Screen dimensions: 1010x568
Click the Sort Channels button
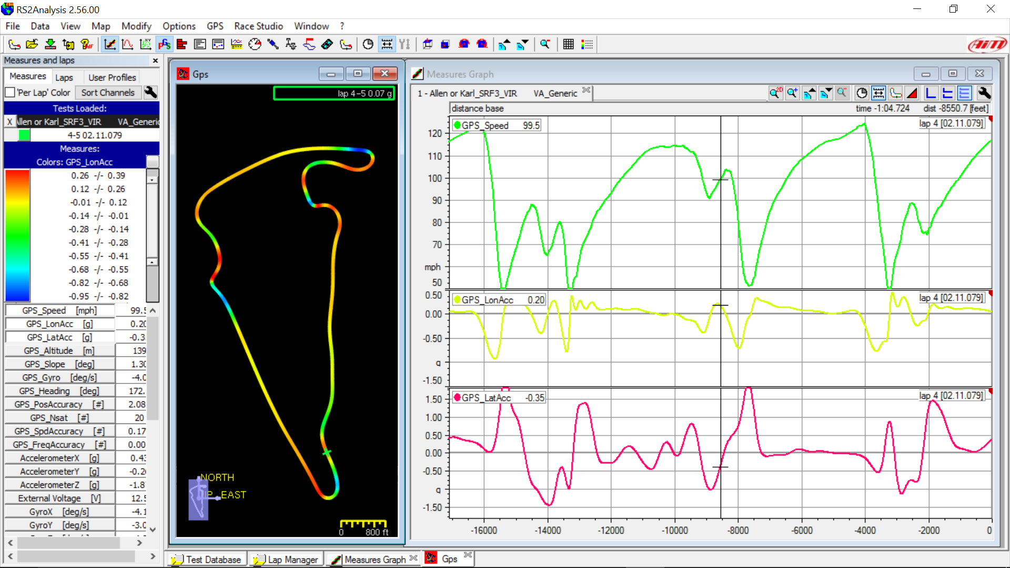pyautogui.click(x=108, y=93)
